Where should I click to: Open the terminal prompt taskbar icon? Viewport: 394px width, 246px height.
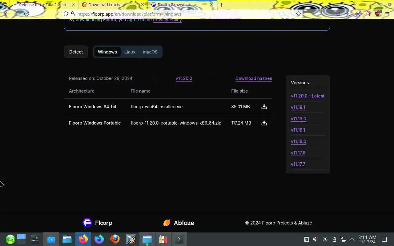pyautogui.click(x=179, y=239)
